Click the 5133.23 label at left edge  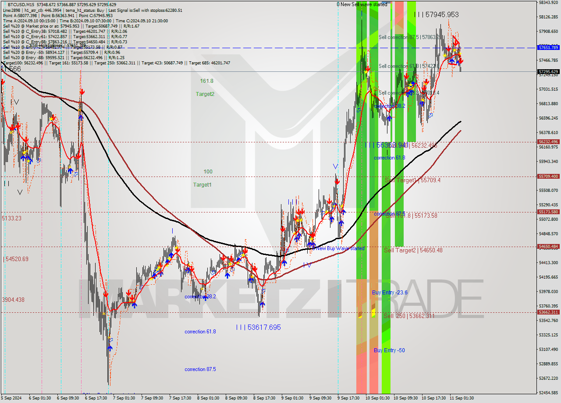coord(12,218)
